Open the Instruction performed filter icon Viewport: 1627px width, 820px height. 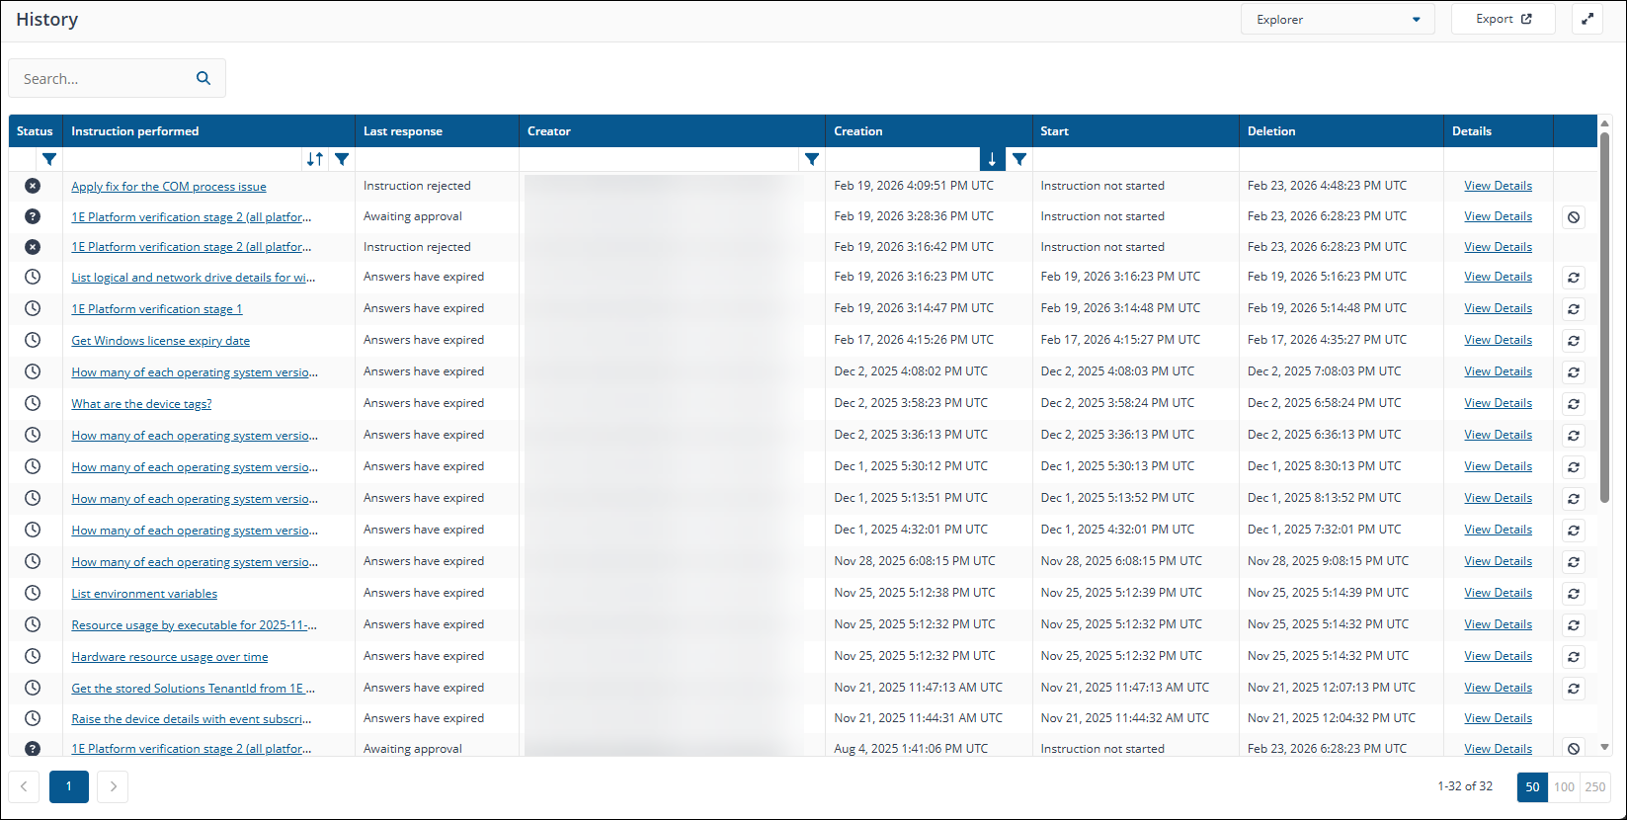(x=342, y=159)
